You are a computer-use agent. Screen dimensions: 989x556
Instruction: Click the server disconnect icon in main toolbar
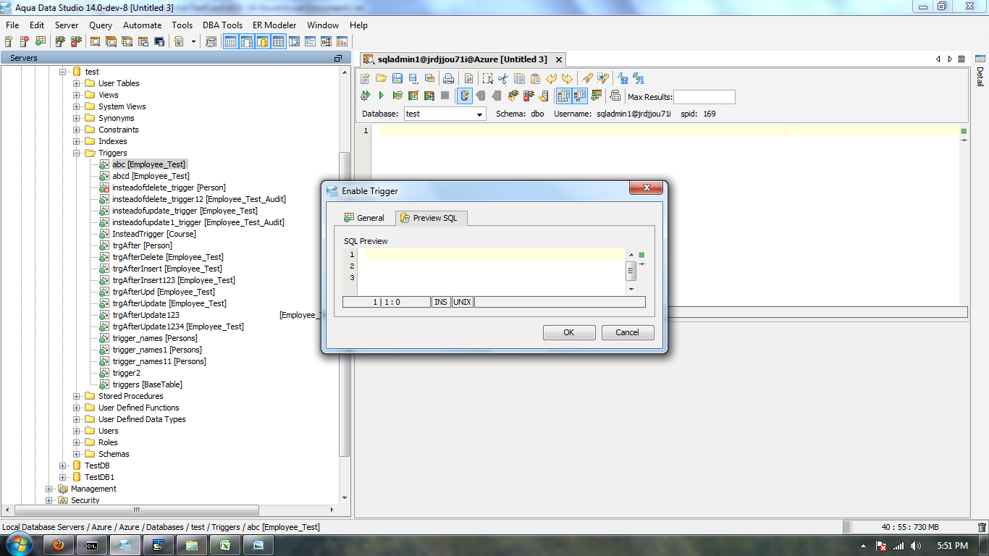[x=76, y=41]
